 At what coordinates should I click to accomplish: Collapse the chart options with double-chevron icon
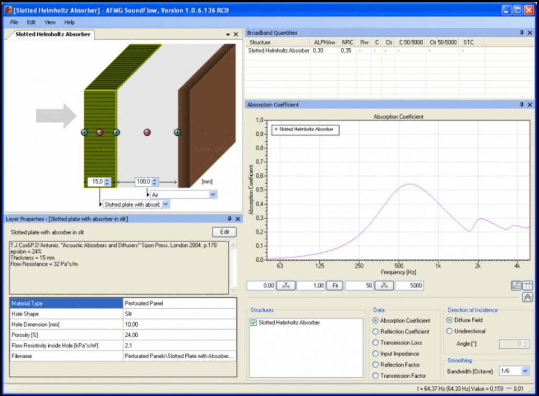coord(527,297)
